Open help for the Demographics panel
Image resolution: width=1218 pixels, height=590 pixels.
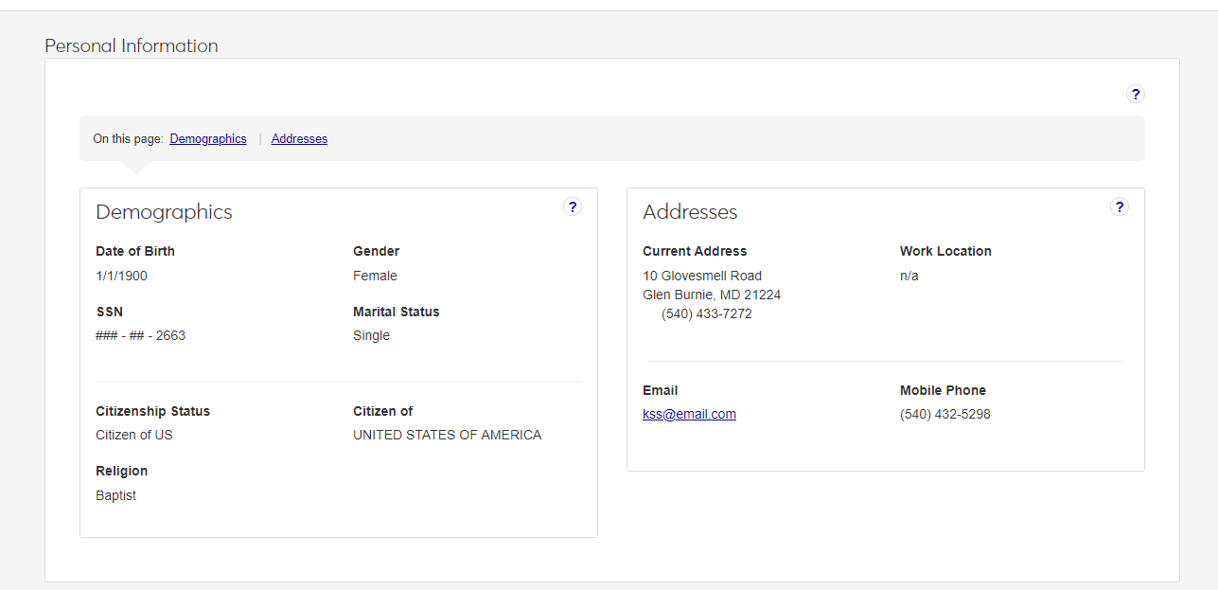click(572, 206)
